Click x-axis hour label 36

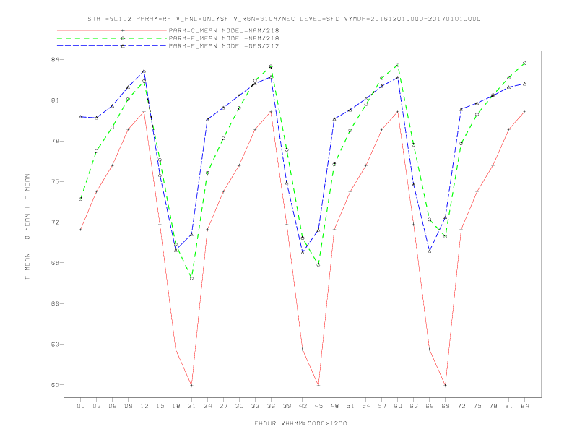tap(271, 406)
